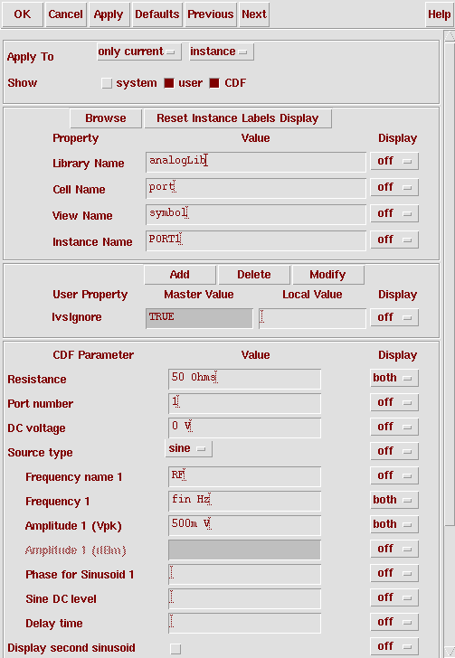Open Phase for Sinusoid 1 display dropdown
Screen dimensions: 455x658
point(394,573)
